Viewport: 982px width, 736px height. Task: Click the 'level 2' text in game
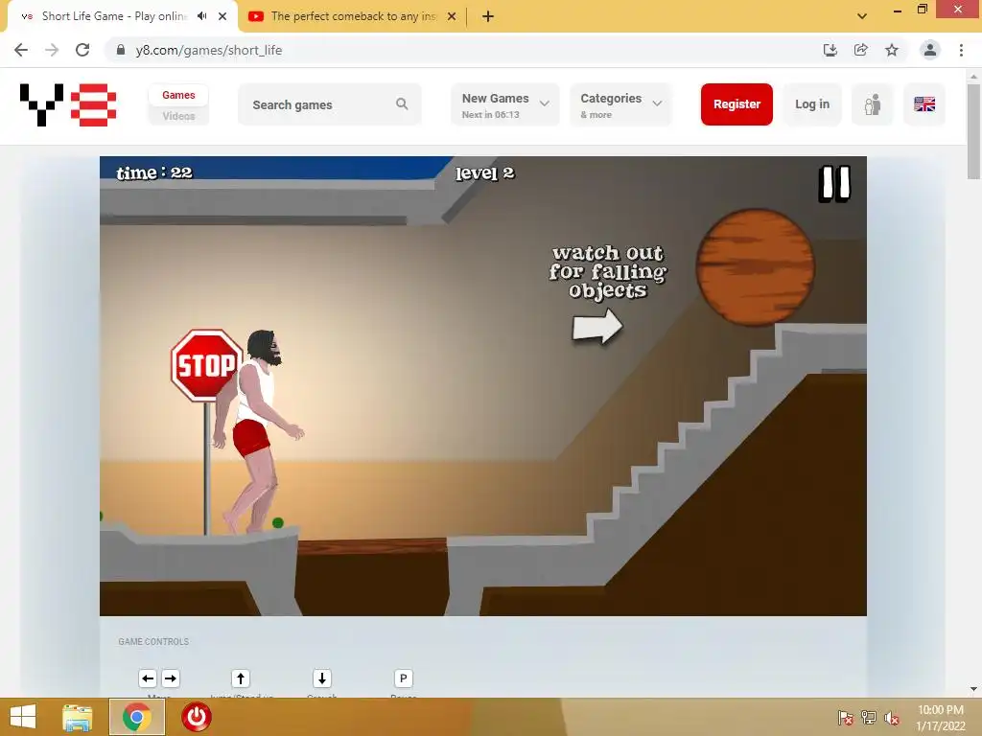point(484,173)
